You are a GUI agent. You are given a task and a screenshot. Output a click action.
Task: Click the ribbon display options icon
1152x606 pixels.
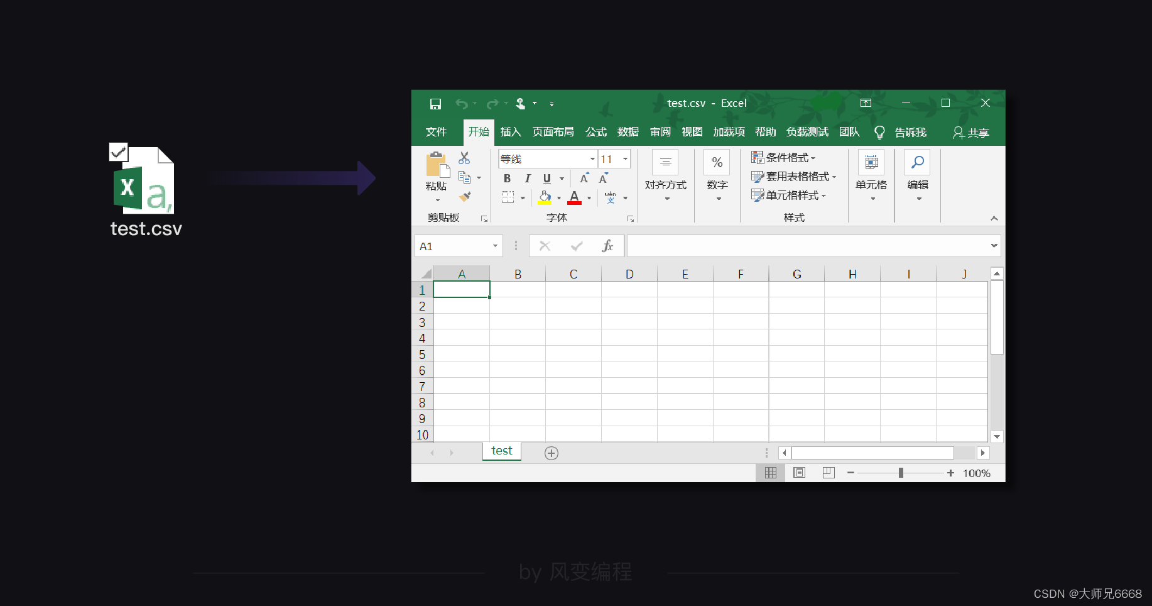point(866,103)
